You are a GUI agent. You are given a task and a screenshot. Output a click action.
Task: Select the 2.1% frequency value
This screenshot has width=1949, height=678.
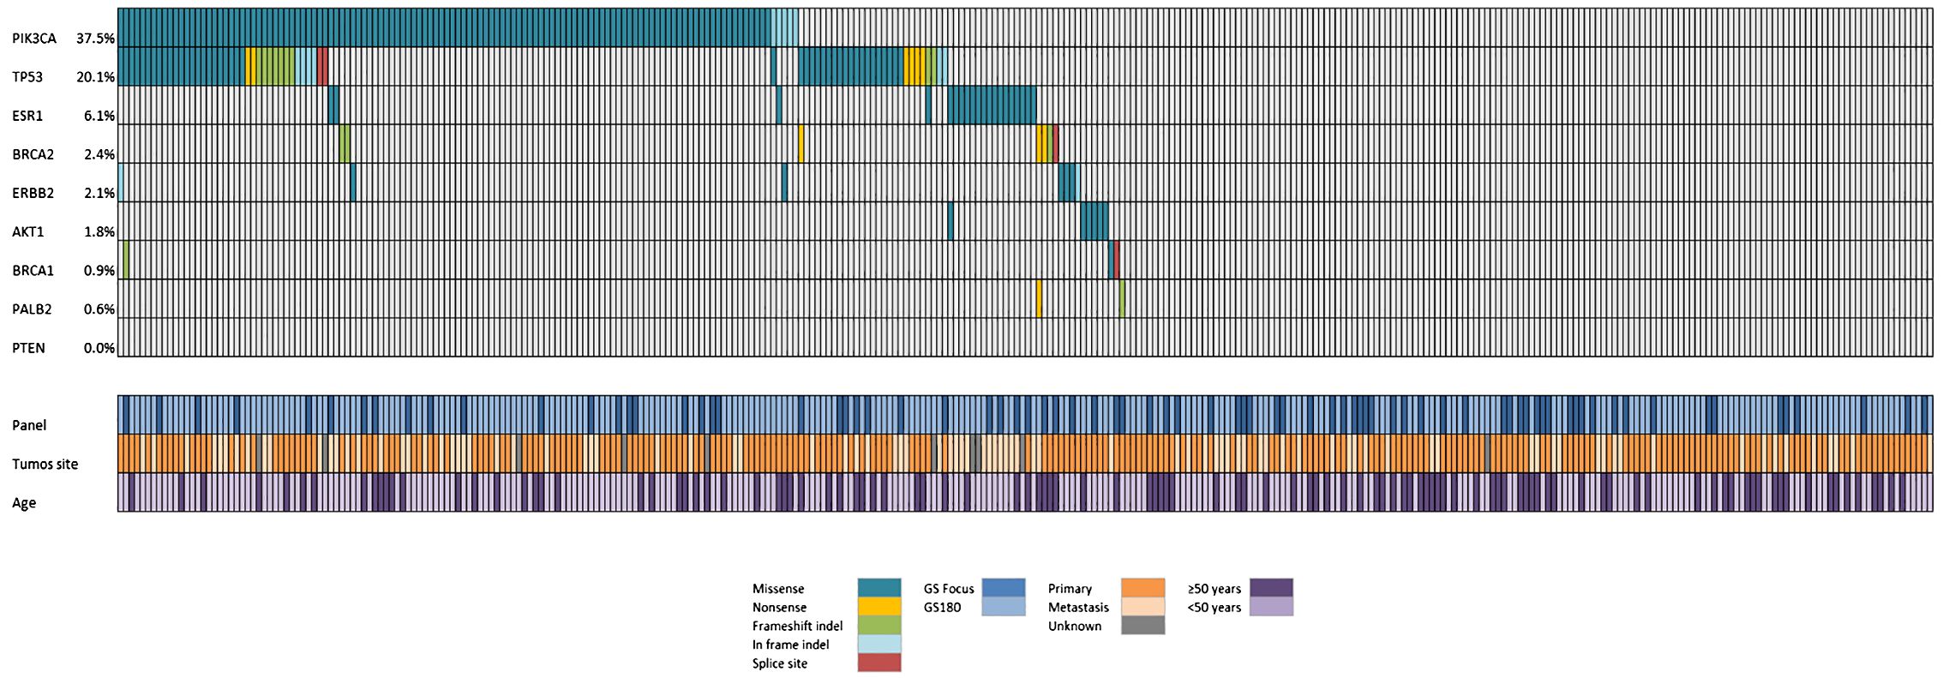(x=99, y=193)
